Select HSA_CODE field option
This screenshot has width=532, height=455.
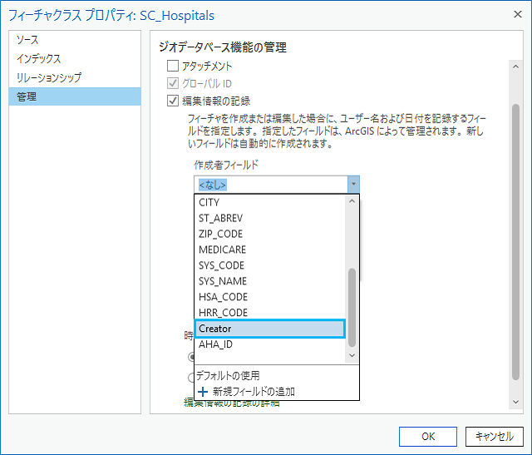tap(269, 297)
